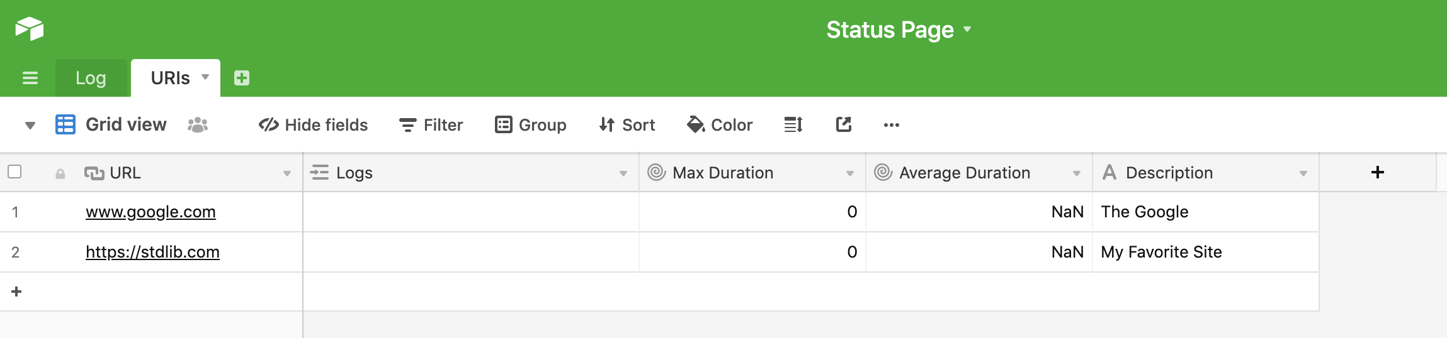Screen dimensions: 1447x338
Task: Open the view collaborators people icon
Action: [198, 125]
